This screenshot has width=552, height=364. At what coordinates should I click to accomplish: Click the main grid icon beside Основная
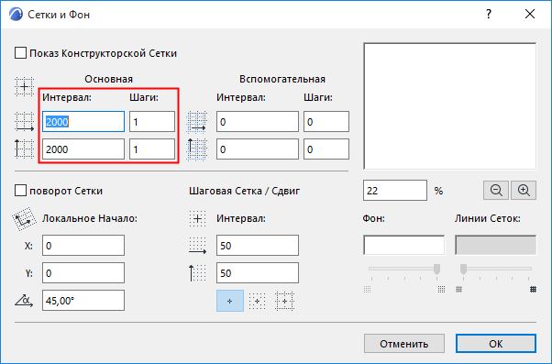point(24,86)
